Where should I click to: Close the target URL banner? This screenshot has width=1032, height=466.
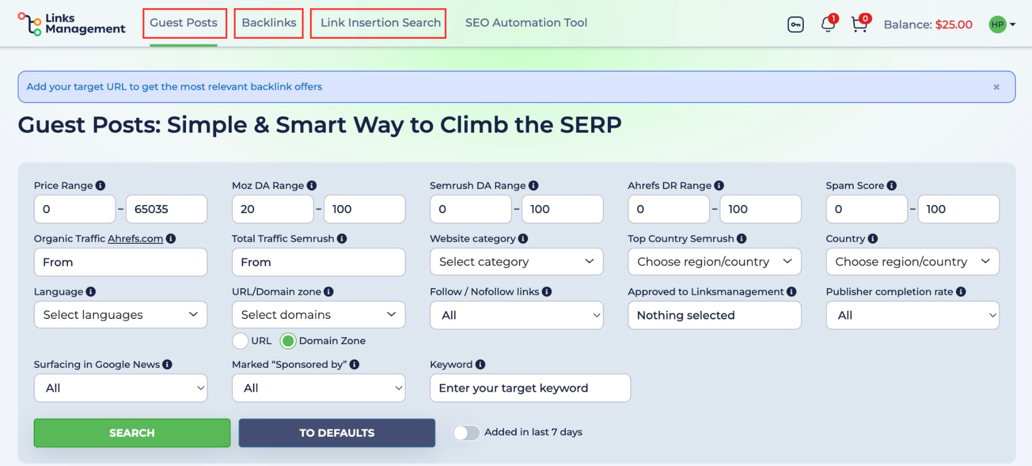click(996, 87)
